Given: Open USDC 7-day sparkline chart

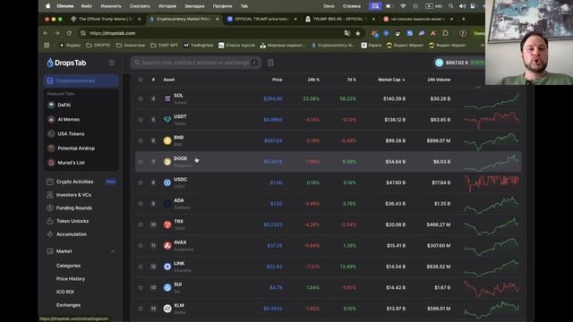Looking at the screenshot, I should pyautogui.click(x=492, y=183).
